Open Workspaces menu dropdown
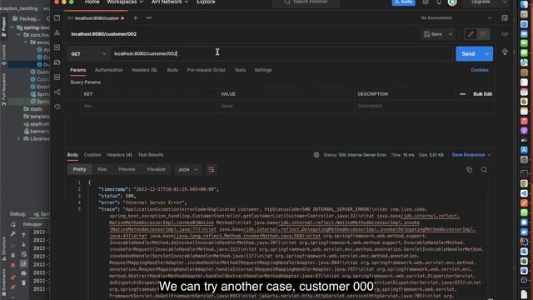This screenshot has width=533, height=300. [125, 2]
